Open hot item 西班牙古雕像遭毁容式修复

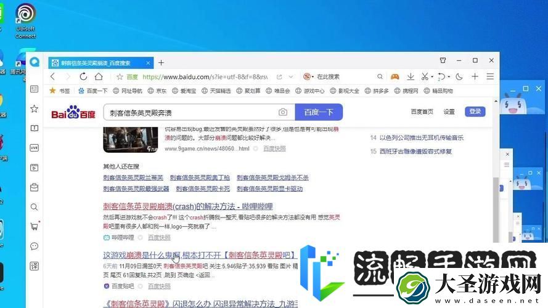tap(415, 152)
